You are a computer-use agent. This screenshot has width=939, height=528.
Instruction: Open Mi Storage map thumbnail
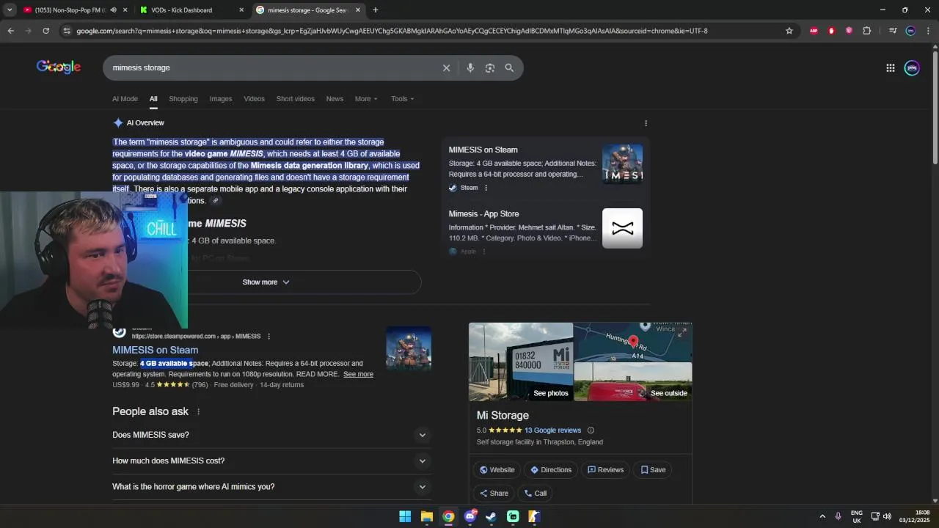click(x=633, y=342)
